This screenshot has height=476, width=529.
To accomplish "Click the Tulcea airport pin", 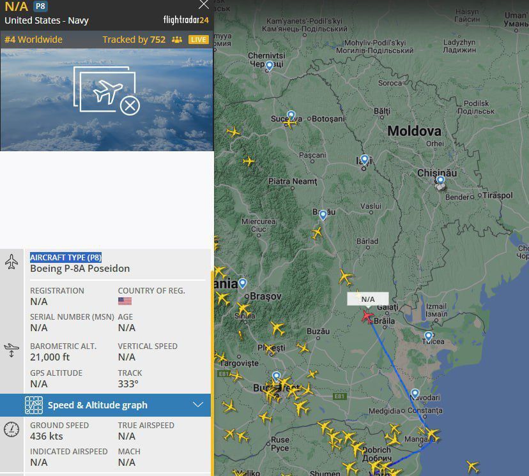I will (x=428, y=336).
